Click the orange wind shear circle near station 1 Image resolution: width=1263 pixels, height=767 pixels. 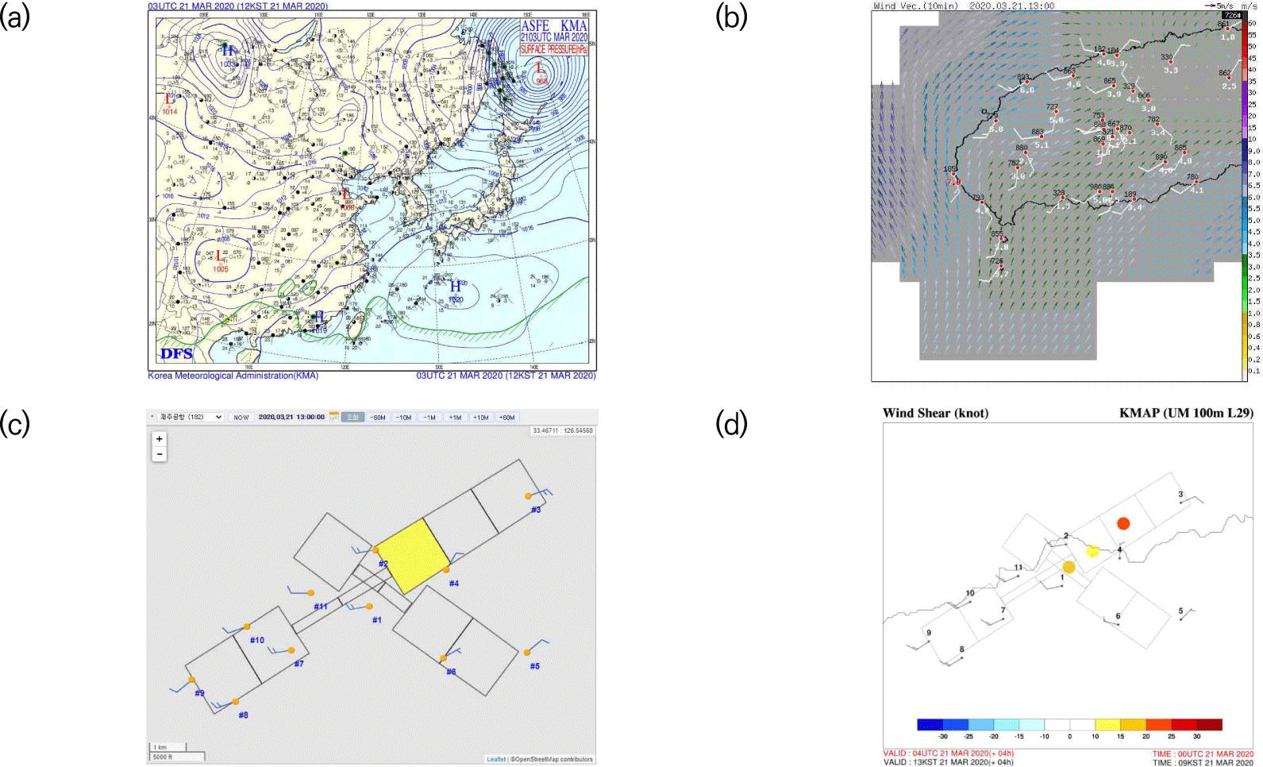1069,567
